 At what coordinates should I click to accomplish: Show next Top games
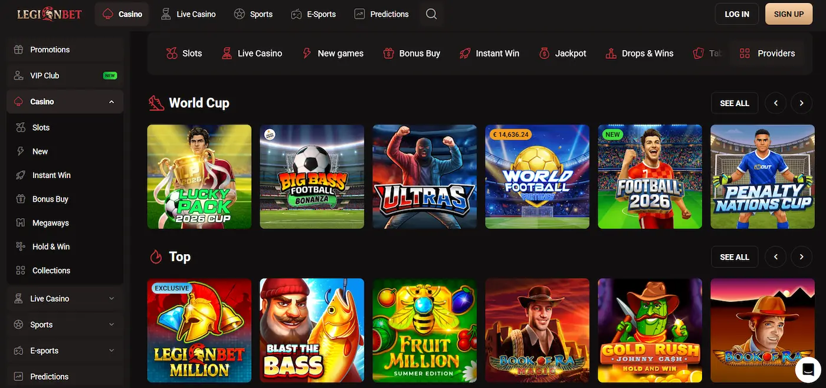point(801,257)
